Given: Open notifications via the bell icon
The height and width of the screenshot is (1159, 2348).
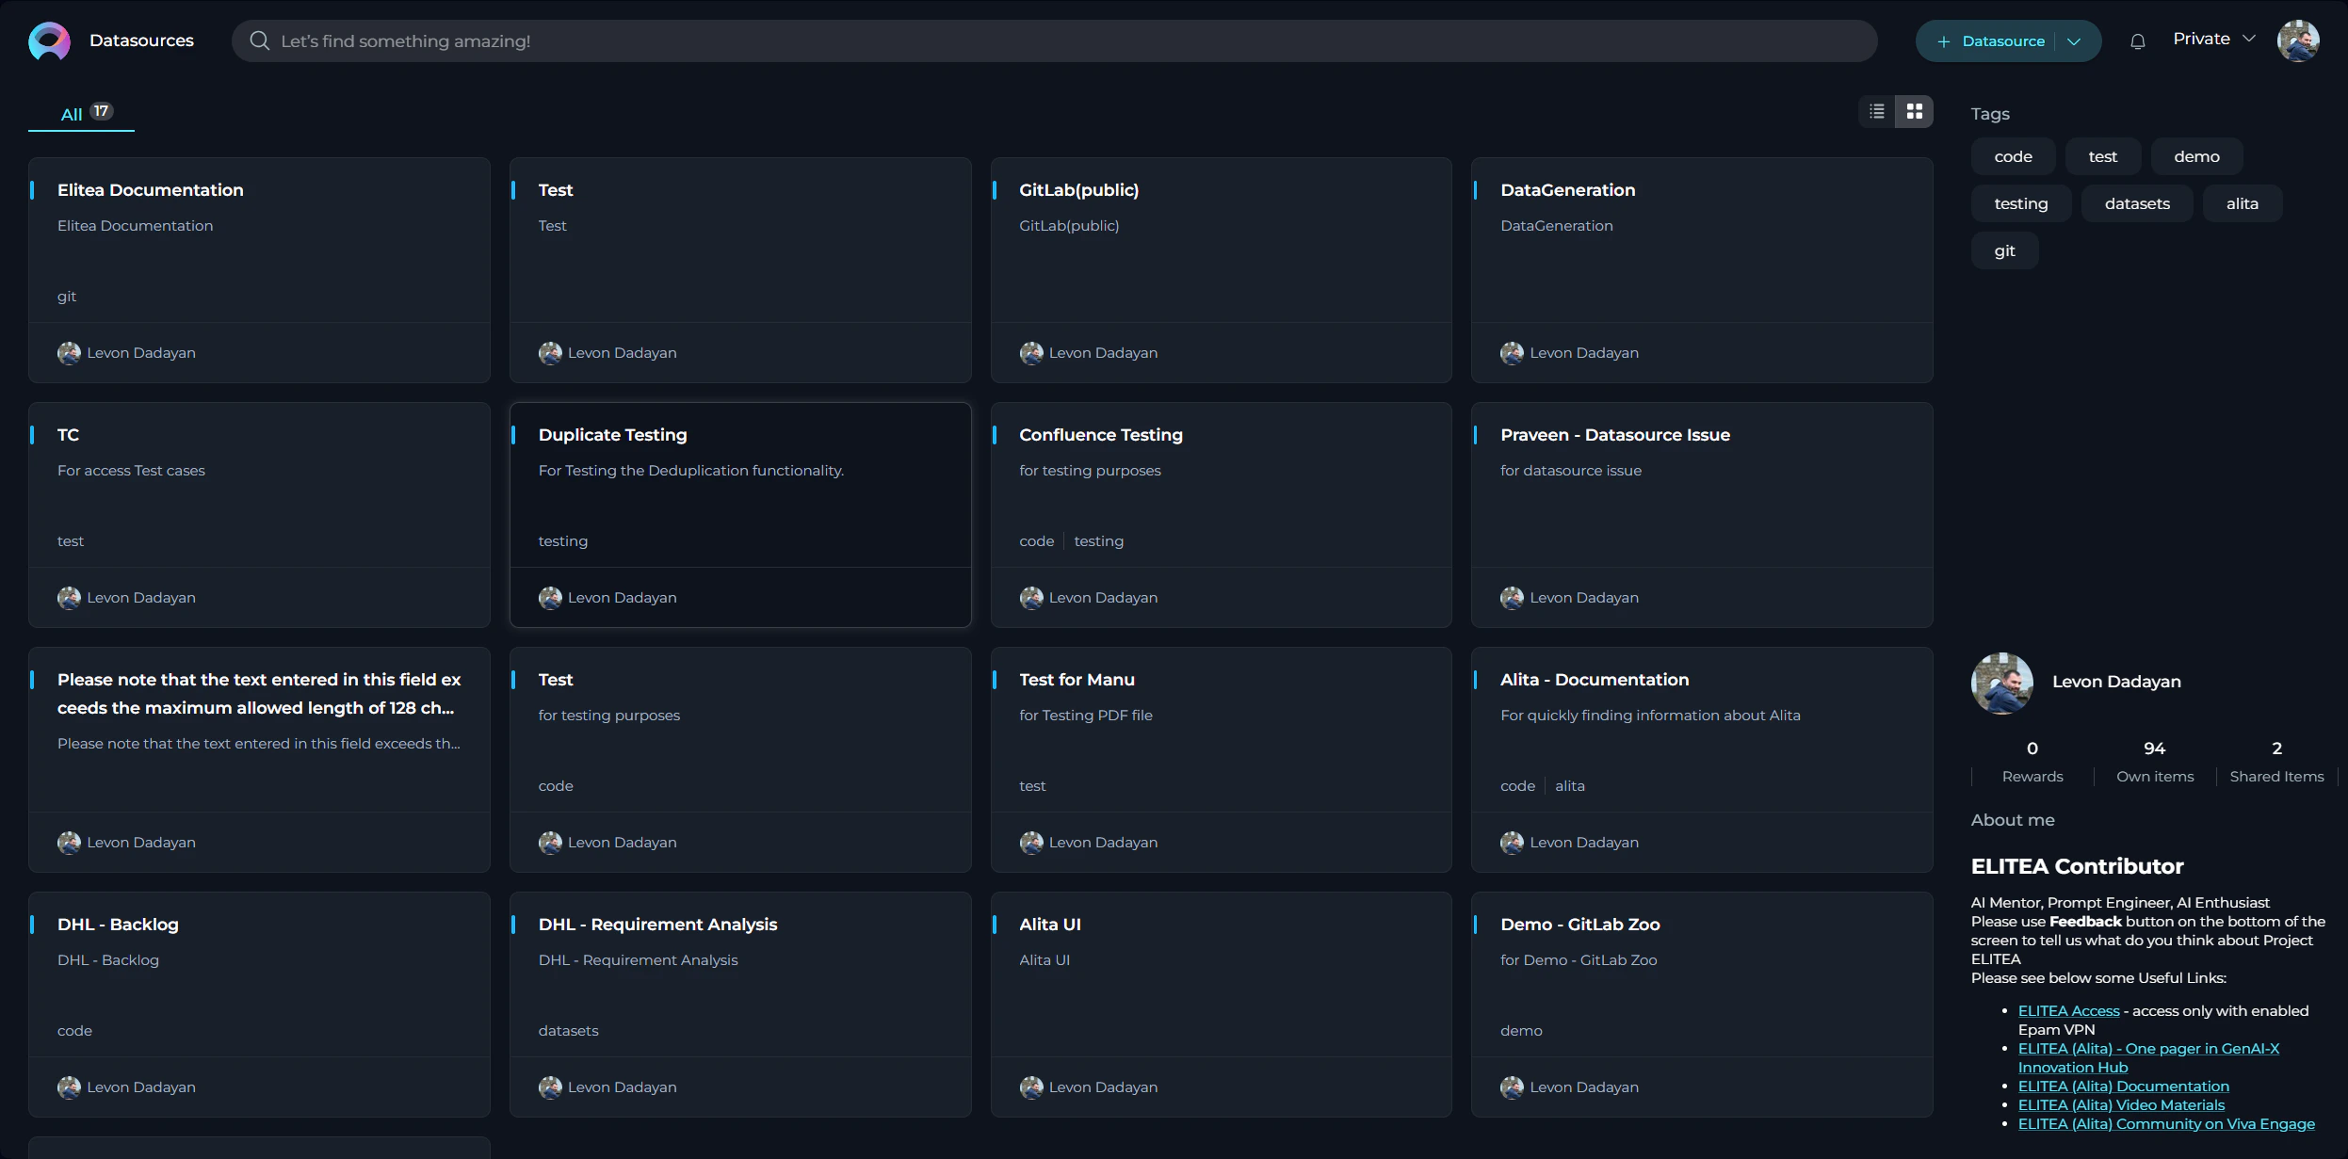Looking at the screenshot, I should coord(2137,40).
